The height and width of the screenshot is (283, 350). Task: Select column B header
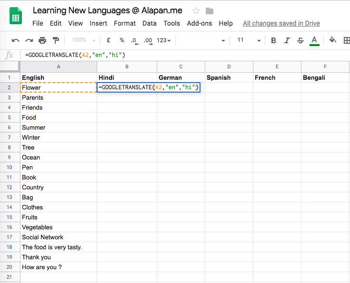click(x=127, y=66)
